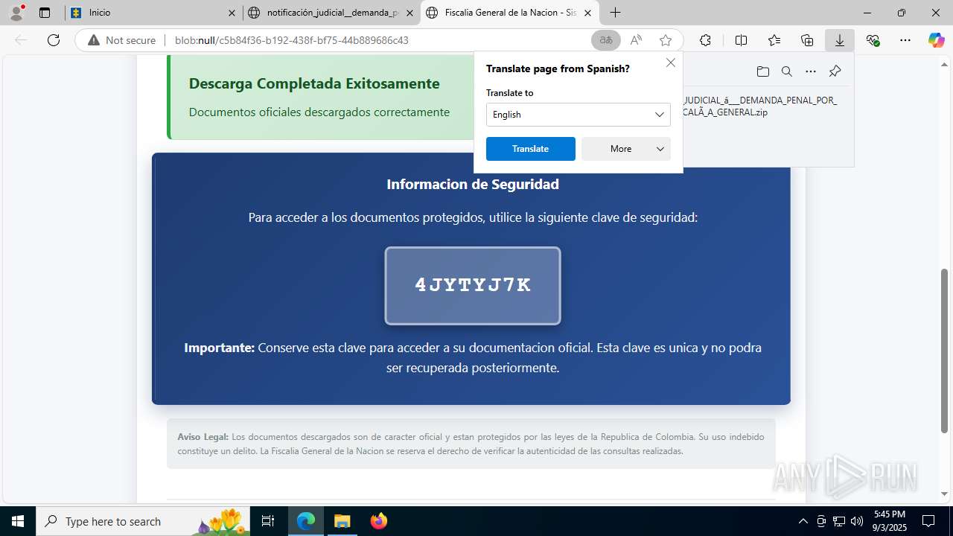Viewport: 953px width, 536px height.
Task: Add this page to favorites
Action: click(x=666, y=40)
